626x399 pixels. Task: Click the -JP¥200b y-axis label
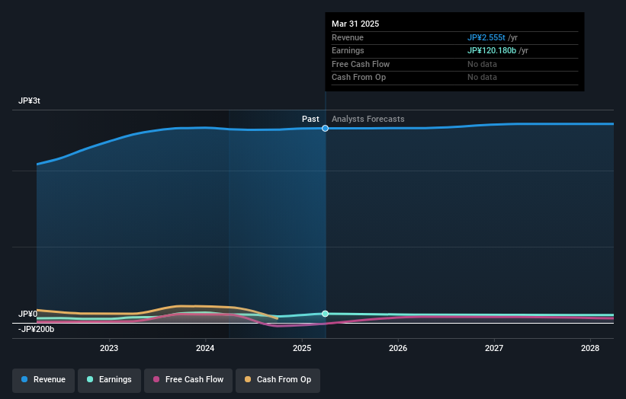pos(36,329)
